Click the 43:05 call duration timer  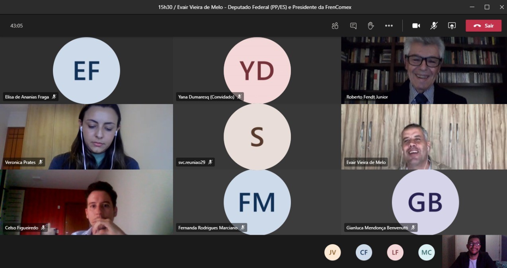coord(16,26)
